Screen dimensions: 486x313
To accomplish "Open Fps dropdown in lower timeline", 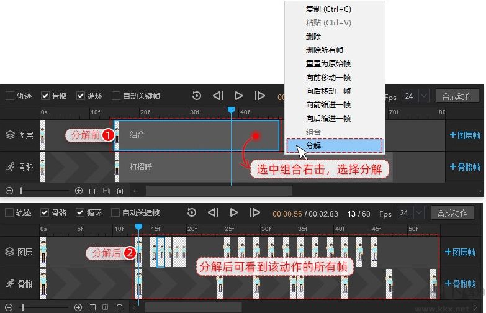I will [419, 213].
